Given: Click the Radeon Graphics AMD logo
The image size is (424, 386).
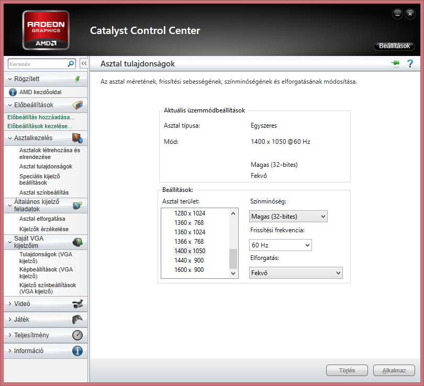Looking at the screenshot, I should [x=46, y=30].
